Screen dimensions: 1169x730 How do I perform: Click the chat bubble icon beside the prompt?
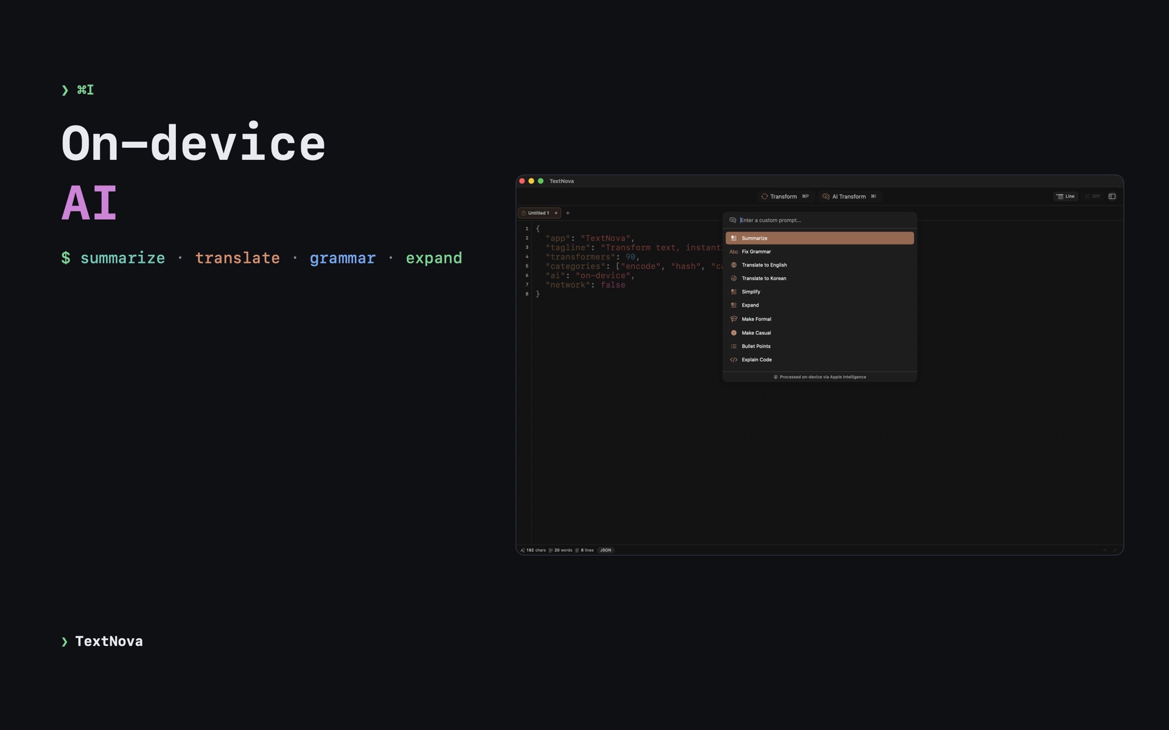click(732, 220)
